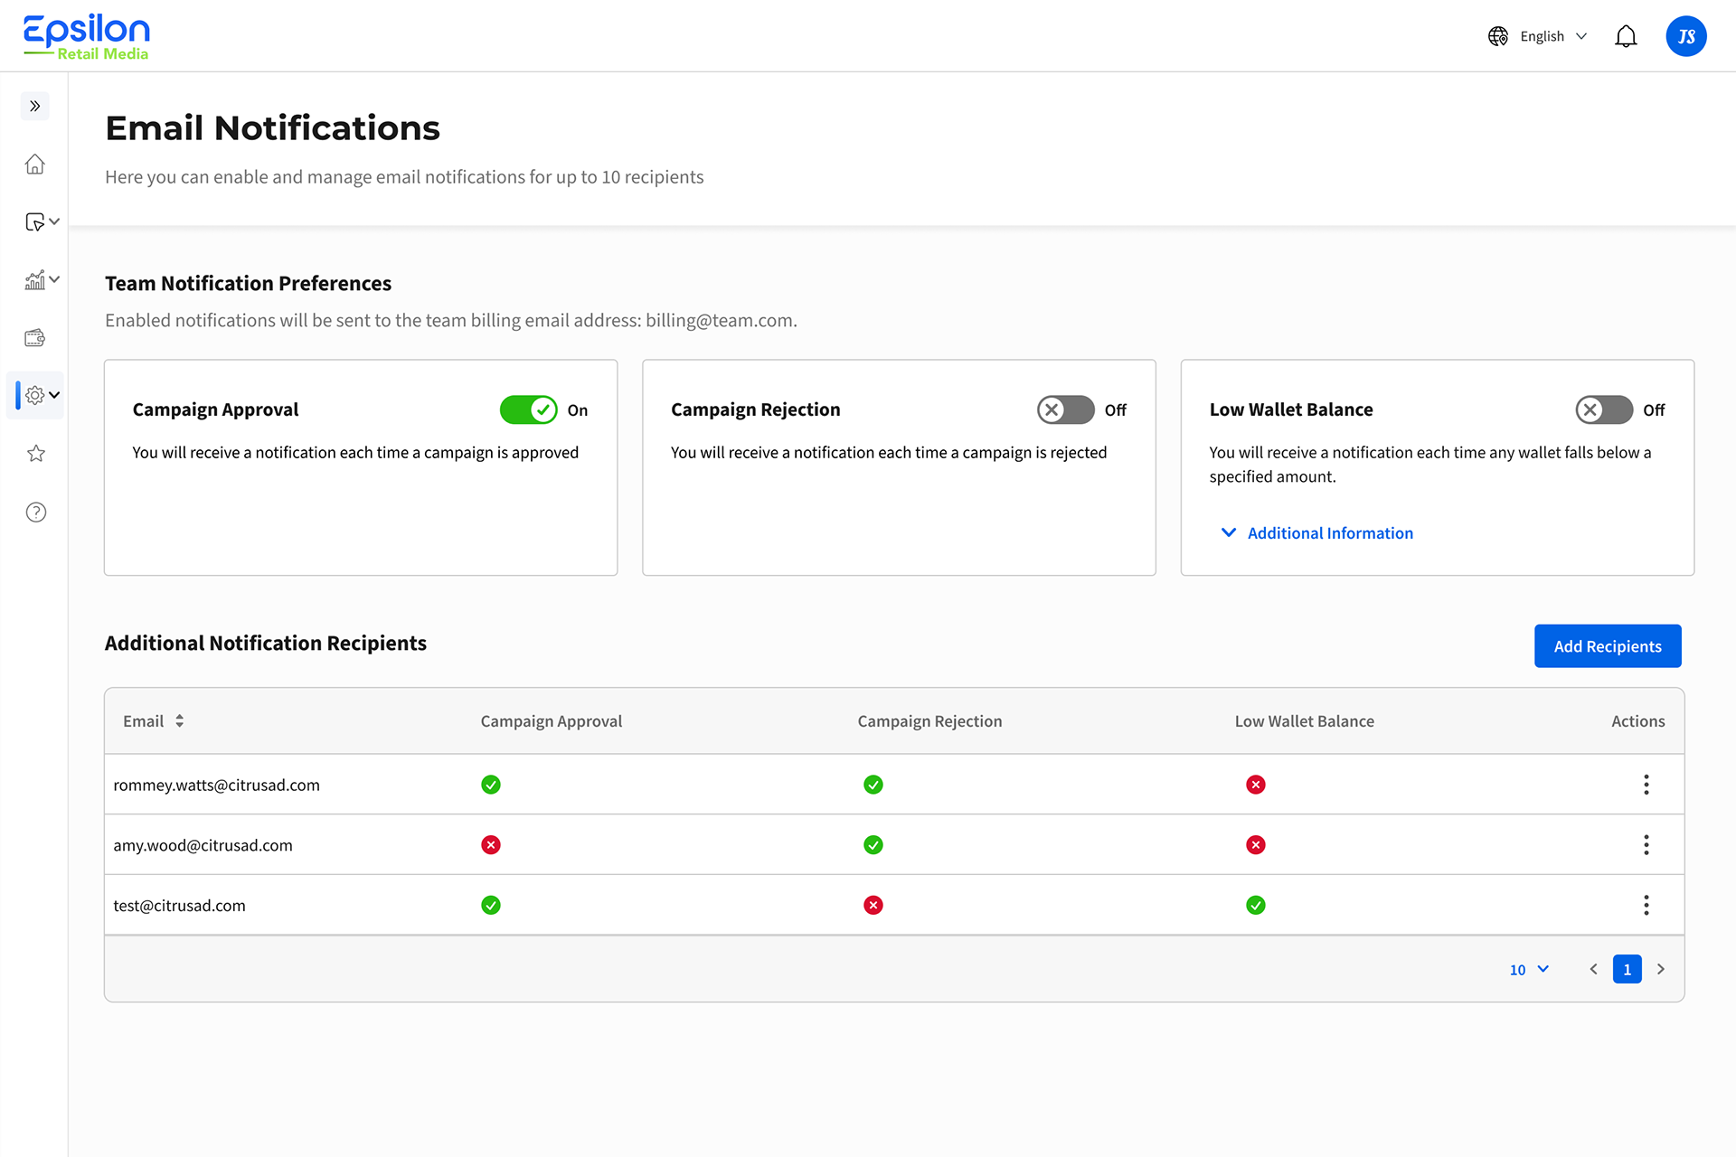Enable the Campaign Rejection toggle
The image size is (1736, 1157).
(x=1065, y=410)
